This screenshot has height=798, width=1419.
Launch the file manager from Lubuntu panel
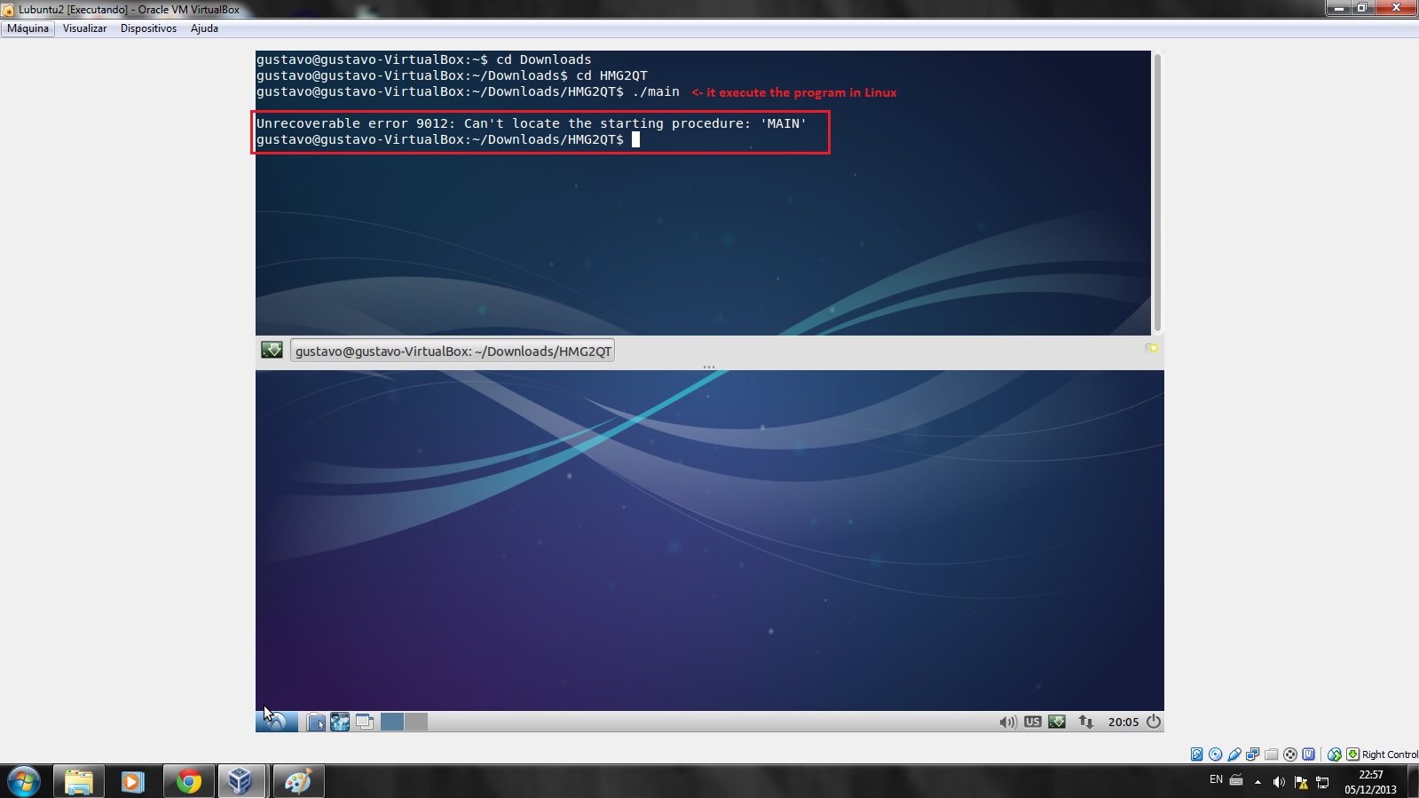[x=316, y=722]
